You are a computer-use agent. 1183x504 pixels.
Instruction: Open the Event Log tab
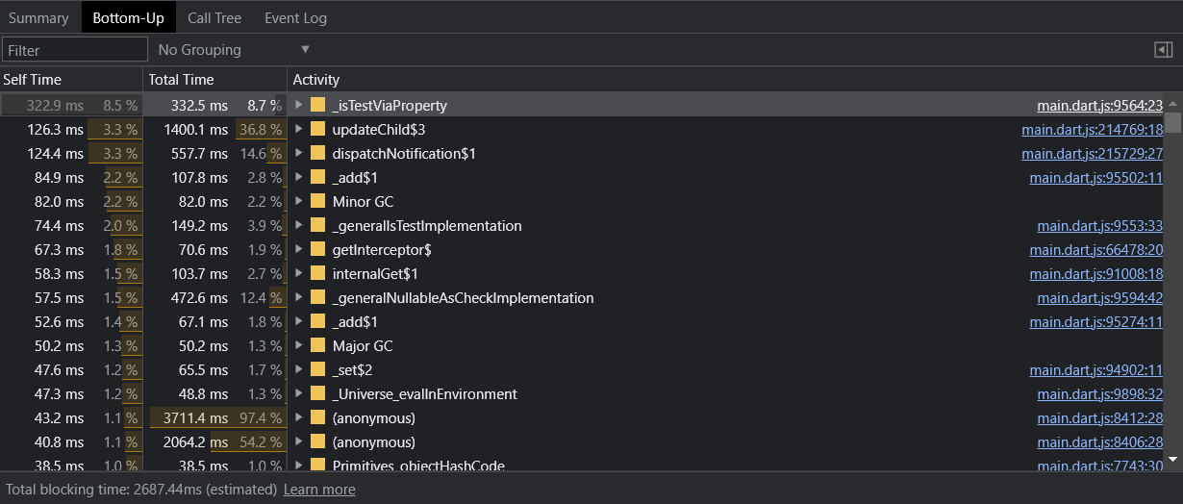pyautogui.click(x=295, y=17)
